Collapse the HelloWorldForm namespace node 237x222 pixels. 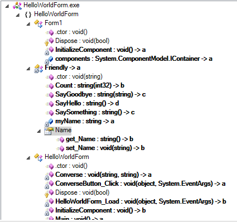click(x=18, y=15)
